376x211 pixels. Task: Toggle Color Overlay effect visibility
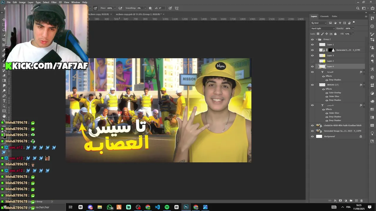(x=327, y=93)
